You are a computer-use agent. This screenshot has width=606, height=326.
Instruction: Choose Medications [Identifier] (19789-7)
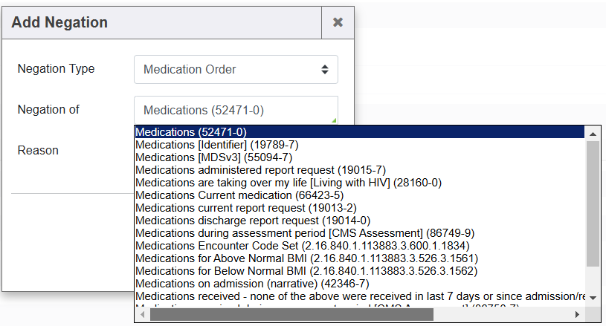coord(214,145)
